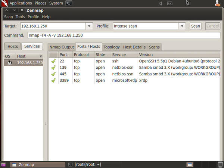Viewport: 224px width, 168px height.
Task: Click the pane divider grip handle
Action: (x=46, y=124)
